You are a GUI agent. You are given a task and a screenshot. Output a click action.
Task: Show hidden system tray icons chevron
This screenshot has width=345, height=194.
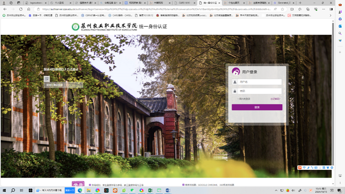click(x=276, y=190)
